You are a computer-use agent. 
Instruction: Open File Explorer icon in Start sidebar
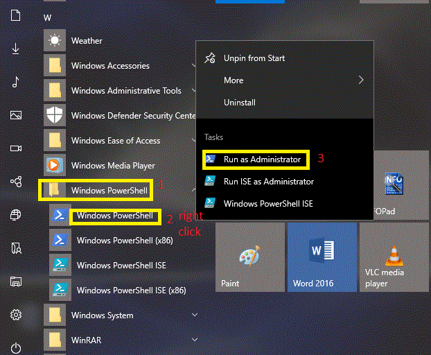tap(16, 282)
